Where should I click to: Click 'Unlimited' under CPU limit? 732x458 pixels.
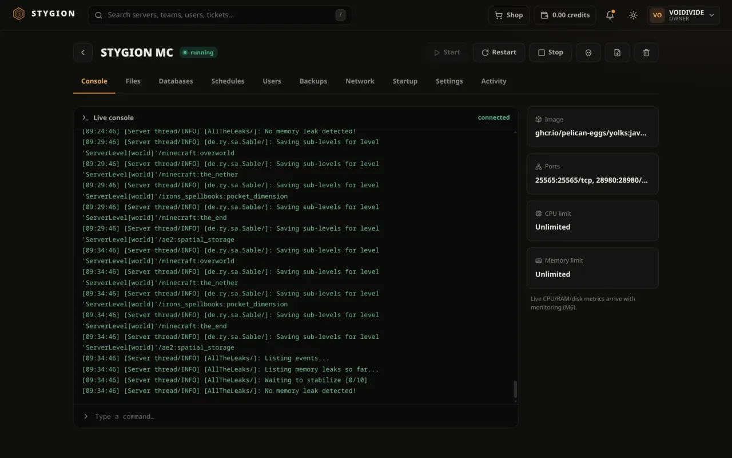click(x=552, y=227)
